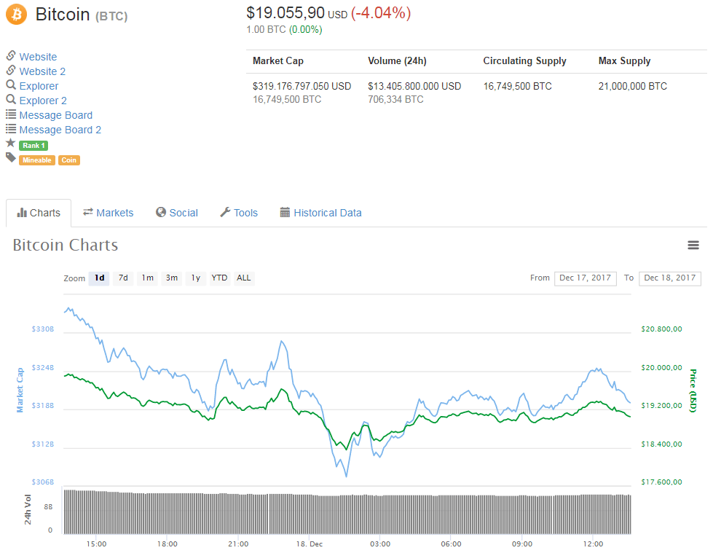Select the 3m zoom range

(x=171, y=278)
